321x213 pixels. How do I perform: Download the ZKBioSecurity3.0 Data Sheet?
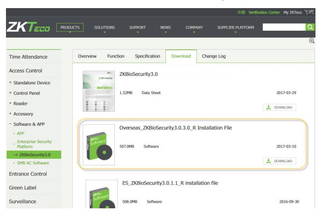click(x=280, y=107)
